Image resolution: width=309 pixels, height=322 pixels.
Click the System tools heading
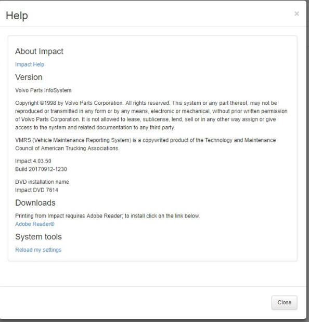38,237
